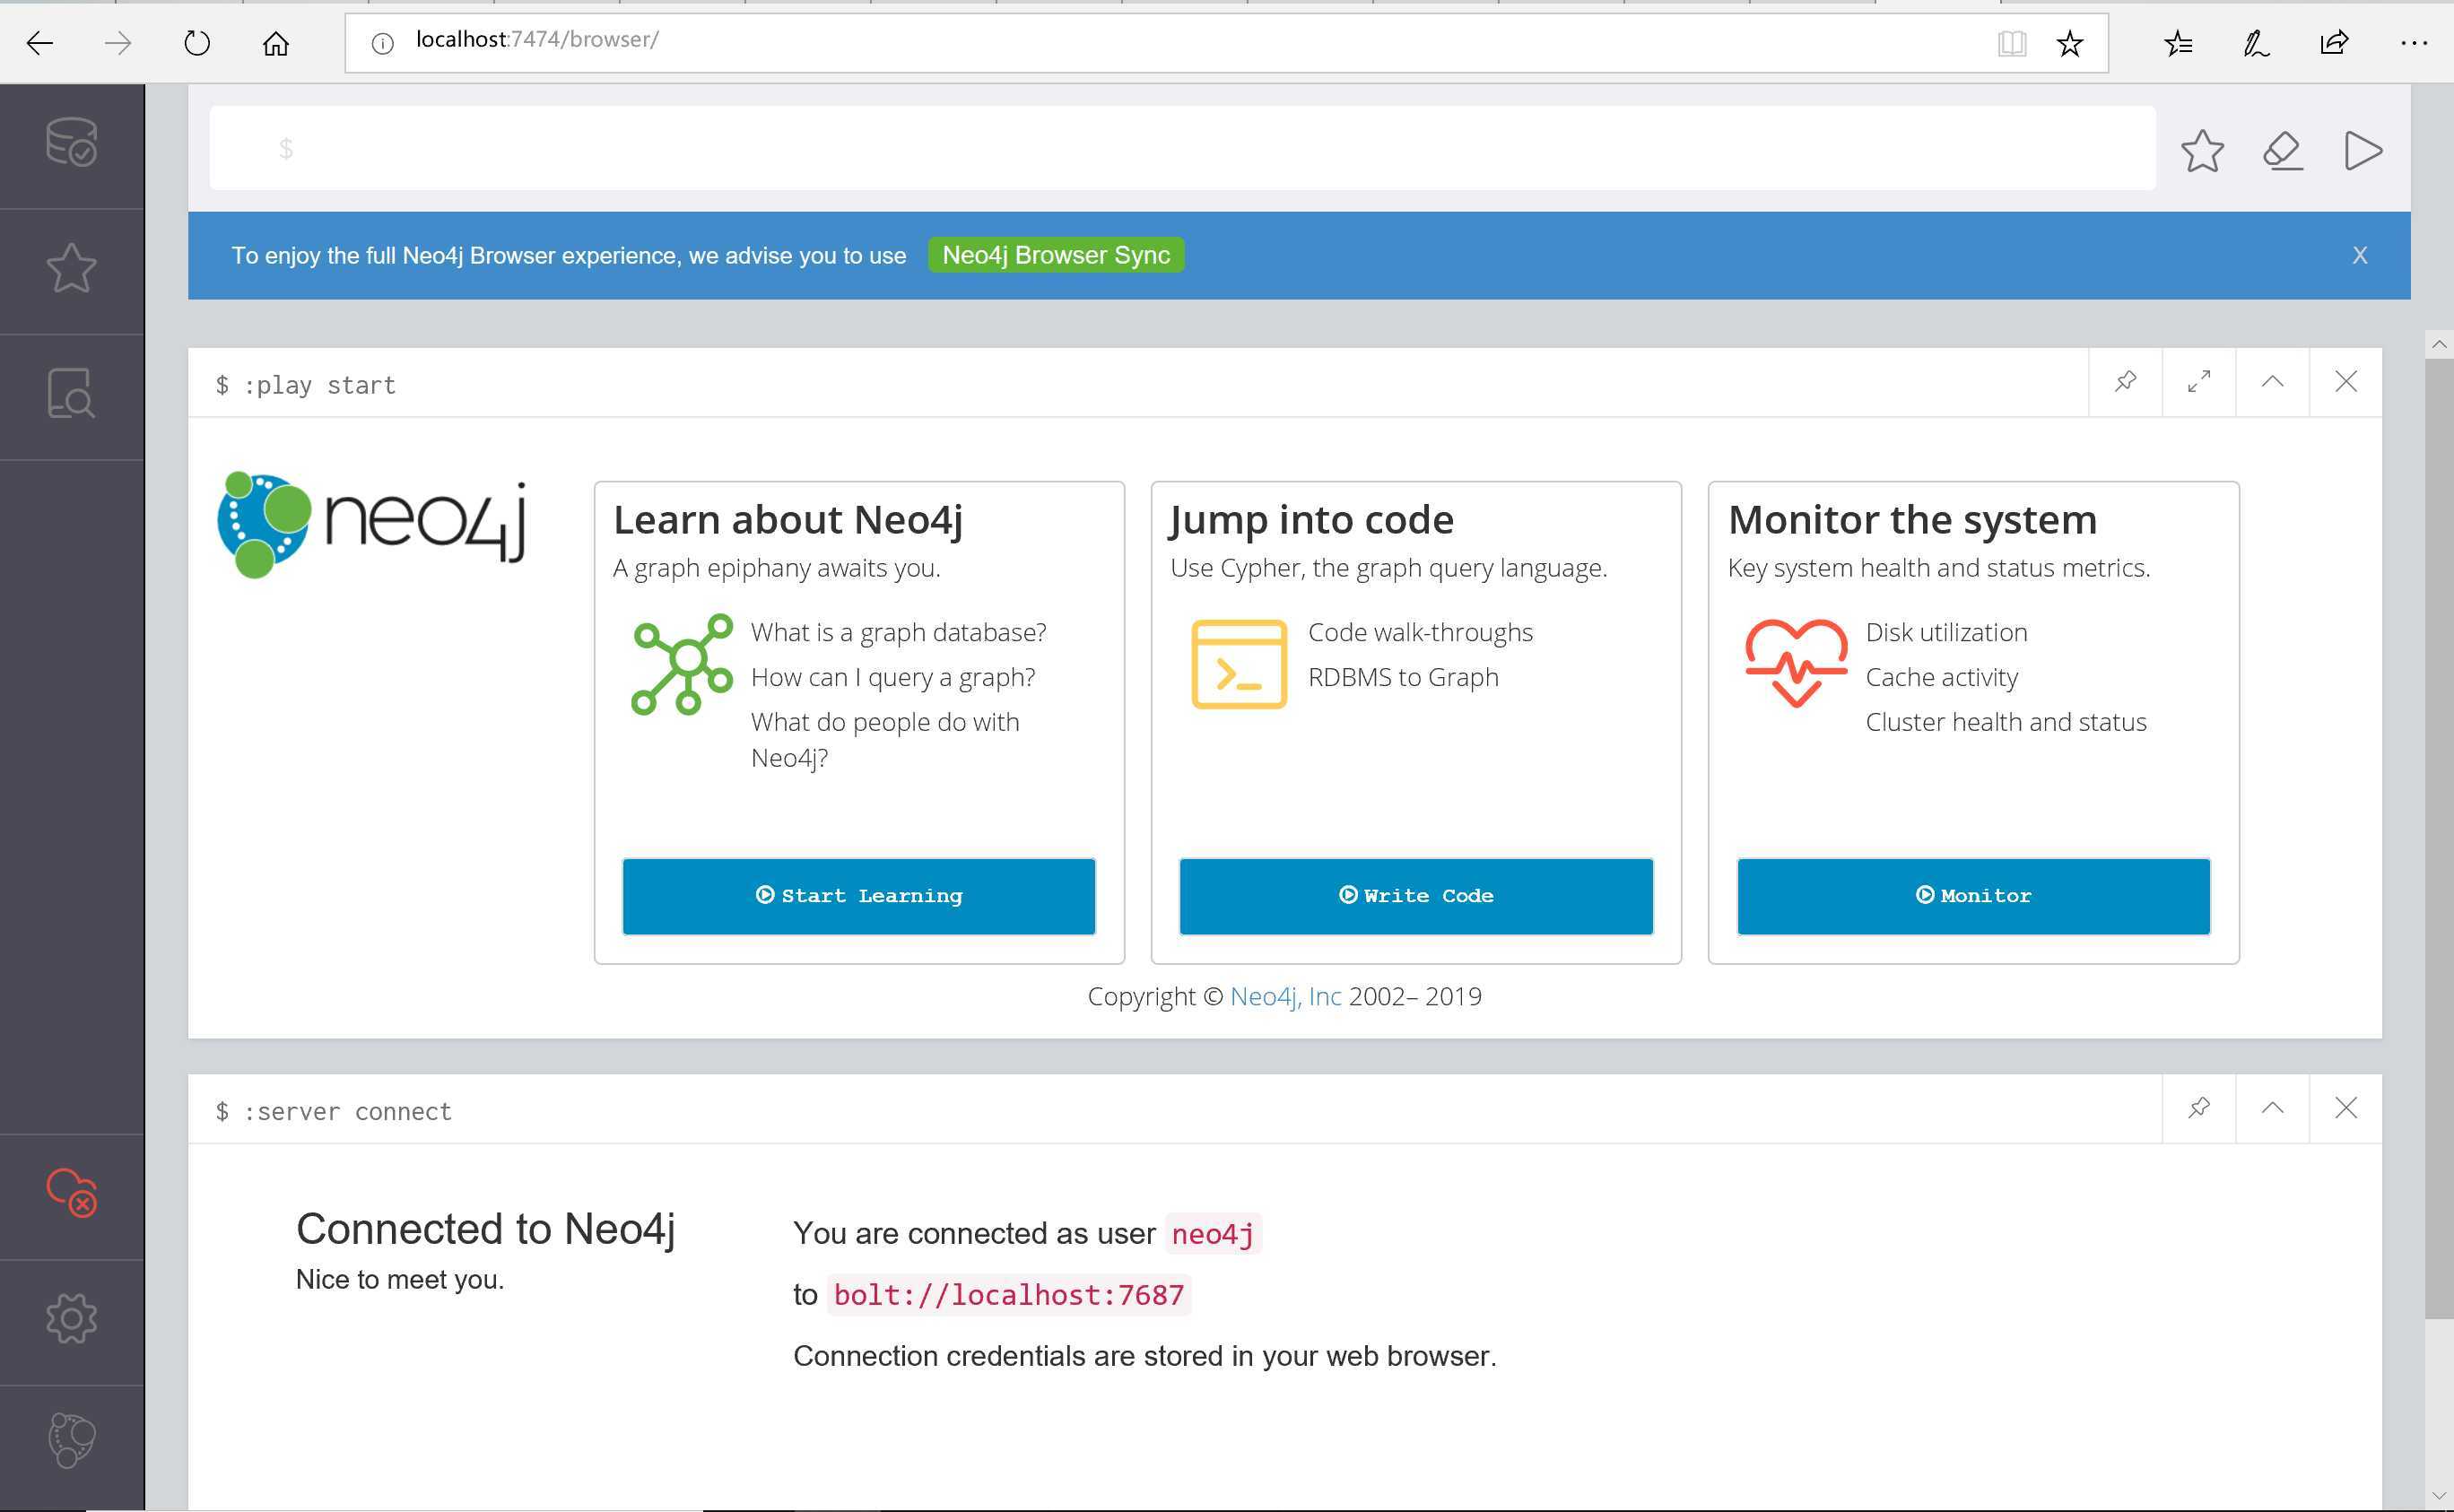This screenshot has width=2454, height=1512.
Task: Go forward with the browser forward arrow
Action: pos(118,43)
